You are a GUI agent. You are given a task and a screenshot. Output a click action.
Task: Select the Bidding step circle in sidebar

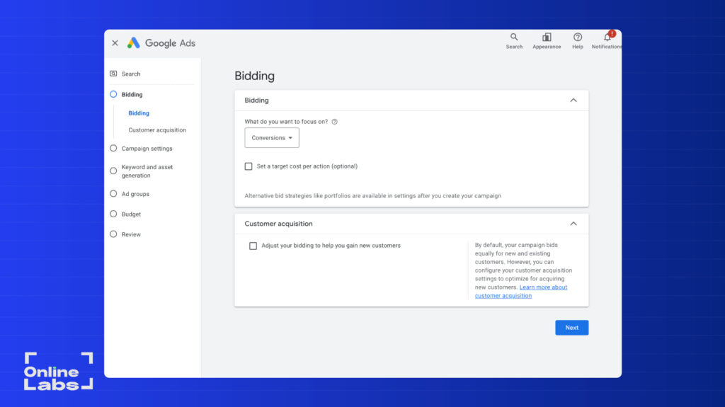click(x=113, y=94)
